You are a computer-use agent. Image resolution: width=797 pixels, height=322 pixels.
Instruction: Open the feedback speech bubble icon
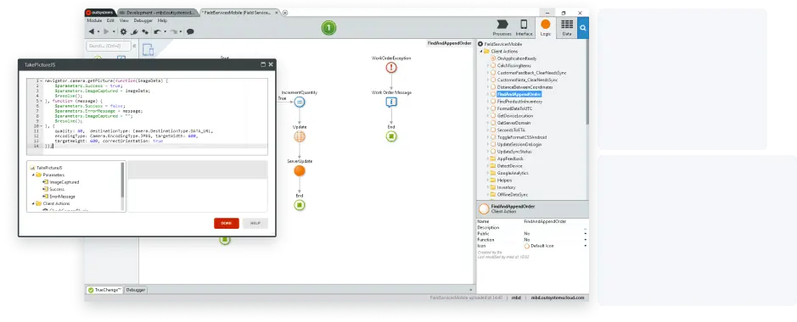(x=190, y=31)
